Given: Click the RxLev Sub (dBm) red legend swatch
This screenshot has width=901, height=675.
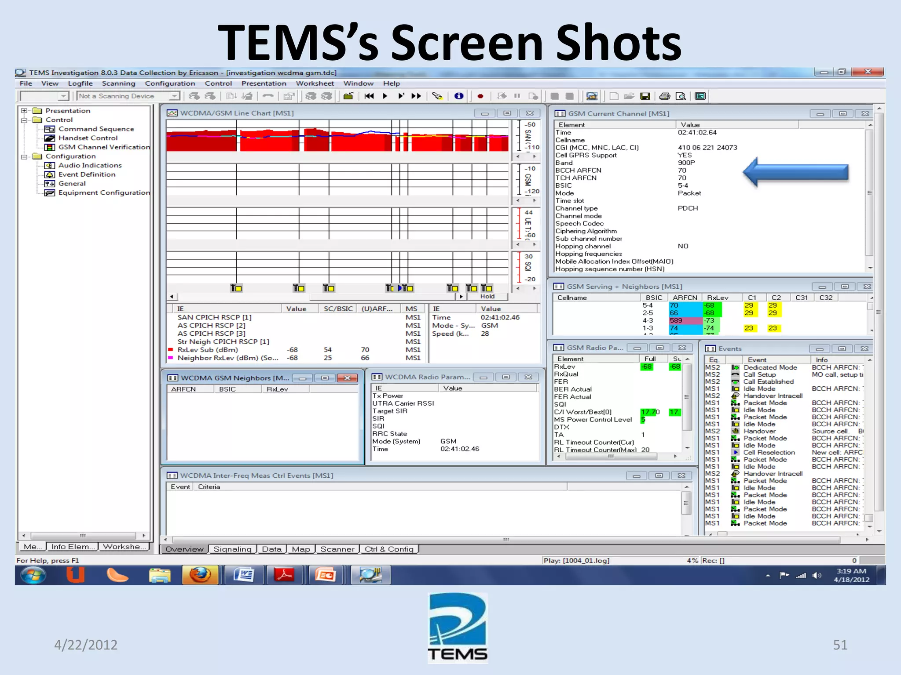Looking at the screenshot, I should pyautogui.click(x=170, y=350).
